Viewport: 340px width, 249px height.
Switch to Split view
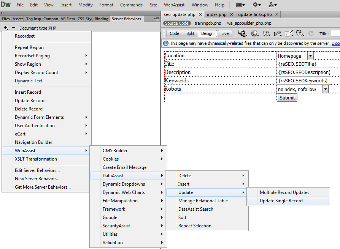coord(190,33)
